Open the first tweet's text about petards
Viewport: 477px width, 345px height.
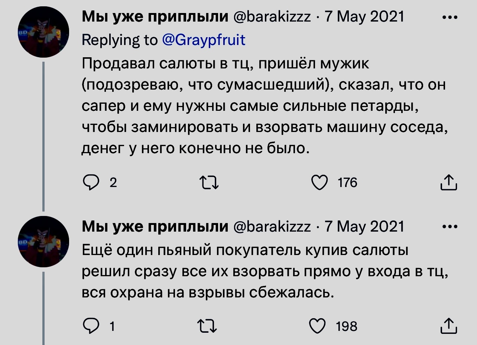pos(260,107)
